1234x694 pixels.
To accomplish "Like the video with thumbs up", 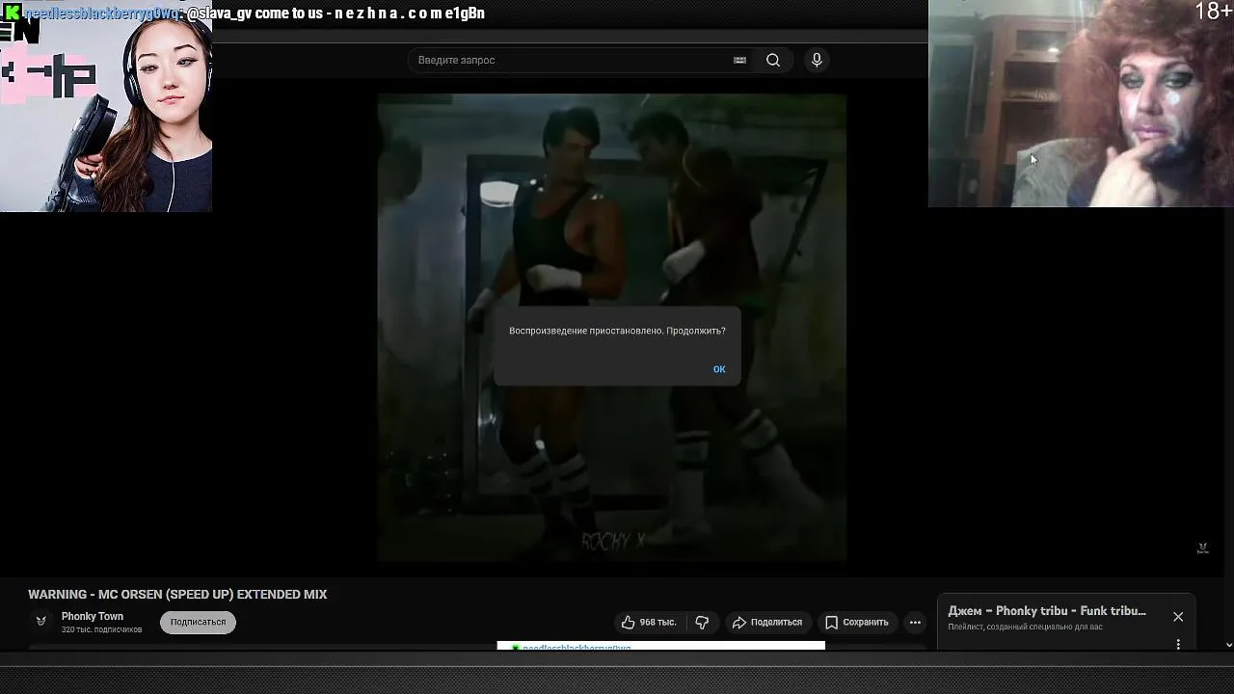I will [648, 623].
